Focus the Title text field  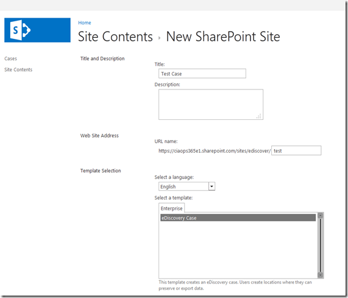(x=202, y=74)
